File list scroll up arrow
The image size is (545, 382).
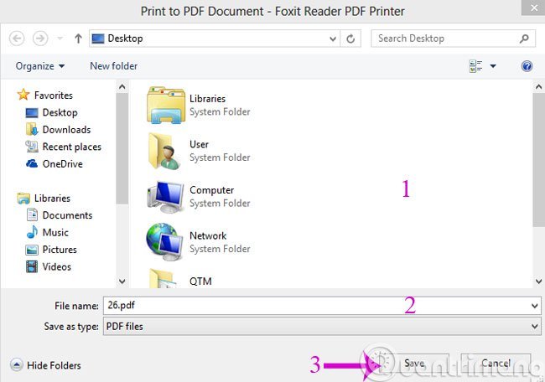click(x=539, y=86)
